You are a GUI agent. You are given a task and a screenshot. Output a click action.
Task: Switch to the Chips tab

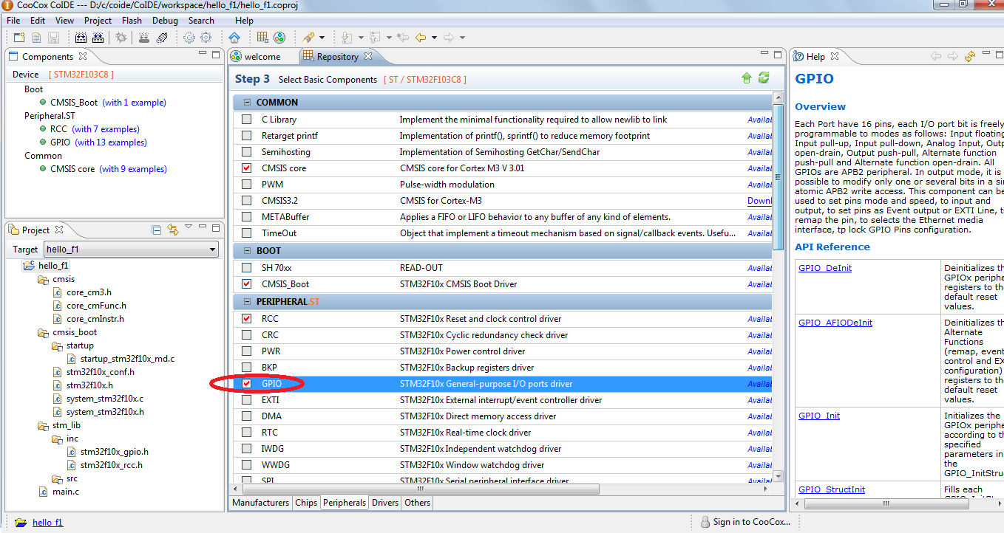click(x=306, y=503)
